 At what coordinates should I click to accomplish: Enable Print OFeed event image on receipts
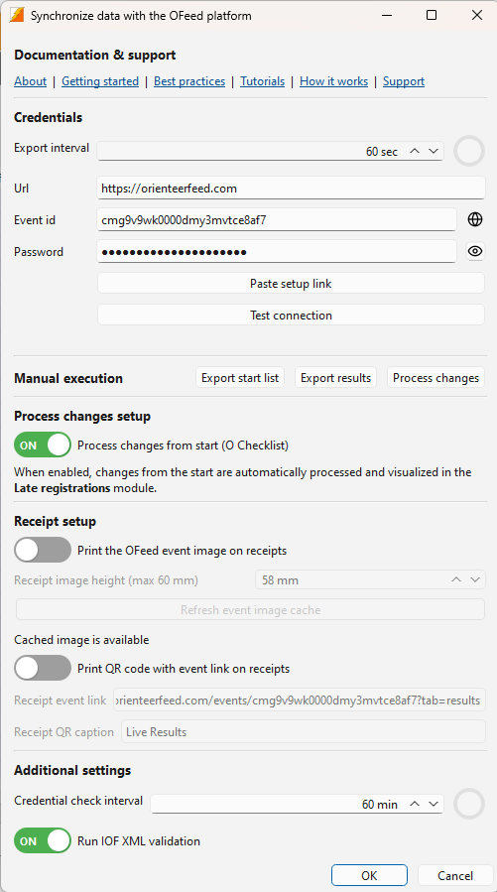pyautogui.click(x=43, y=550)
